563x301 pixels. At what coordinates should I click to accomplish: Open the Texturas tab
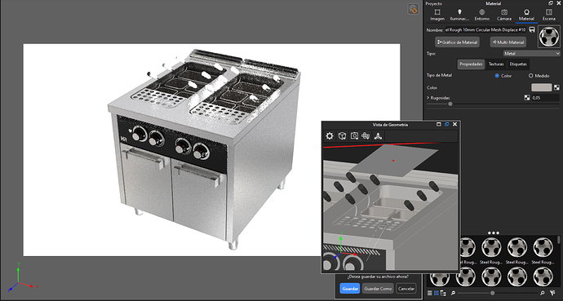496,64
